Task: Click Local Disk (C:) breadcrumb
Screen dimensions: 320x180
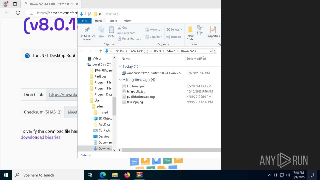Action: point(139,51)
